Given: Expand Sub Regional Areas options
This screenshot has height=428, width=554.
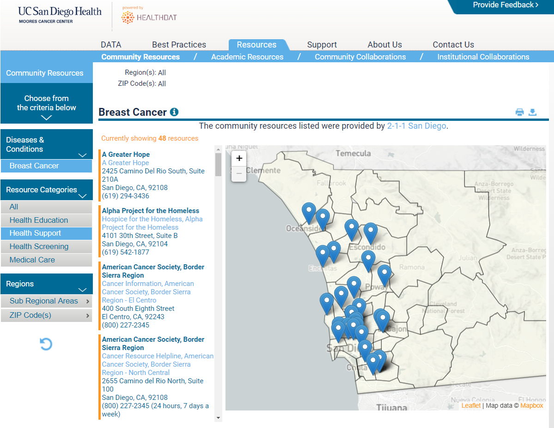Looking at the screenshot, I should click(x=46, y=301).
